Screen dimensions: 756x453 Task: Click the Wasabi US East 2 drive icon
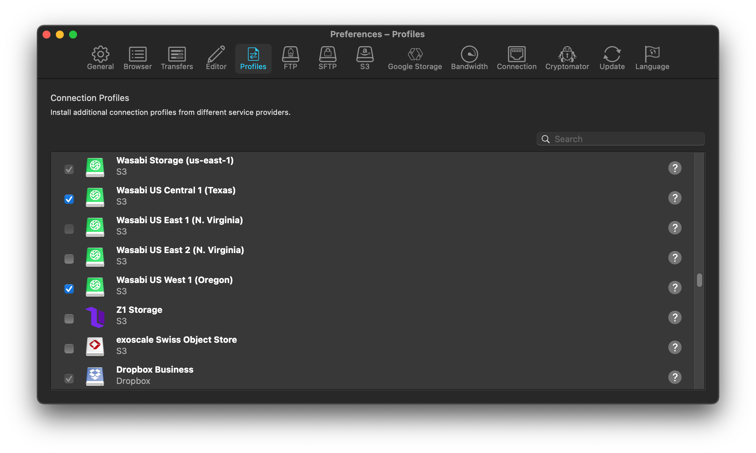(x=95, y=257)
